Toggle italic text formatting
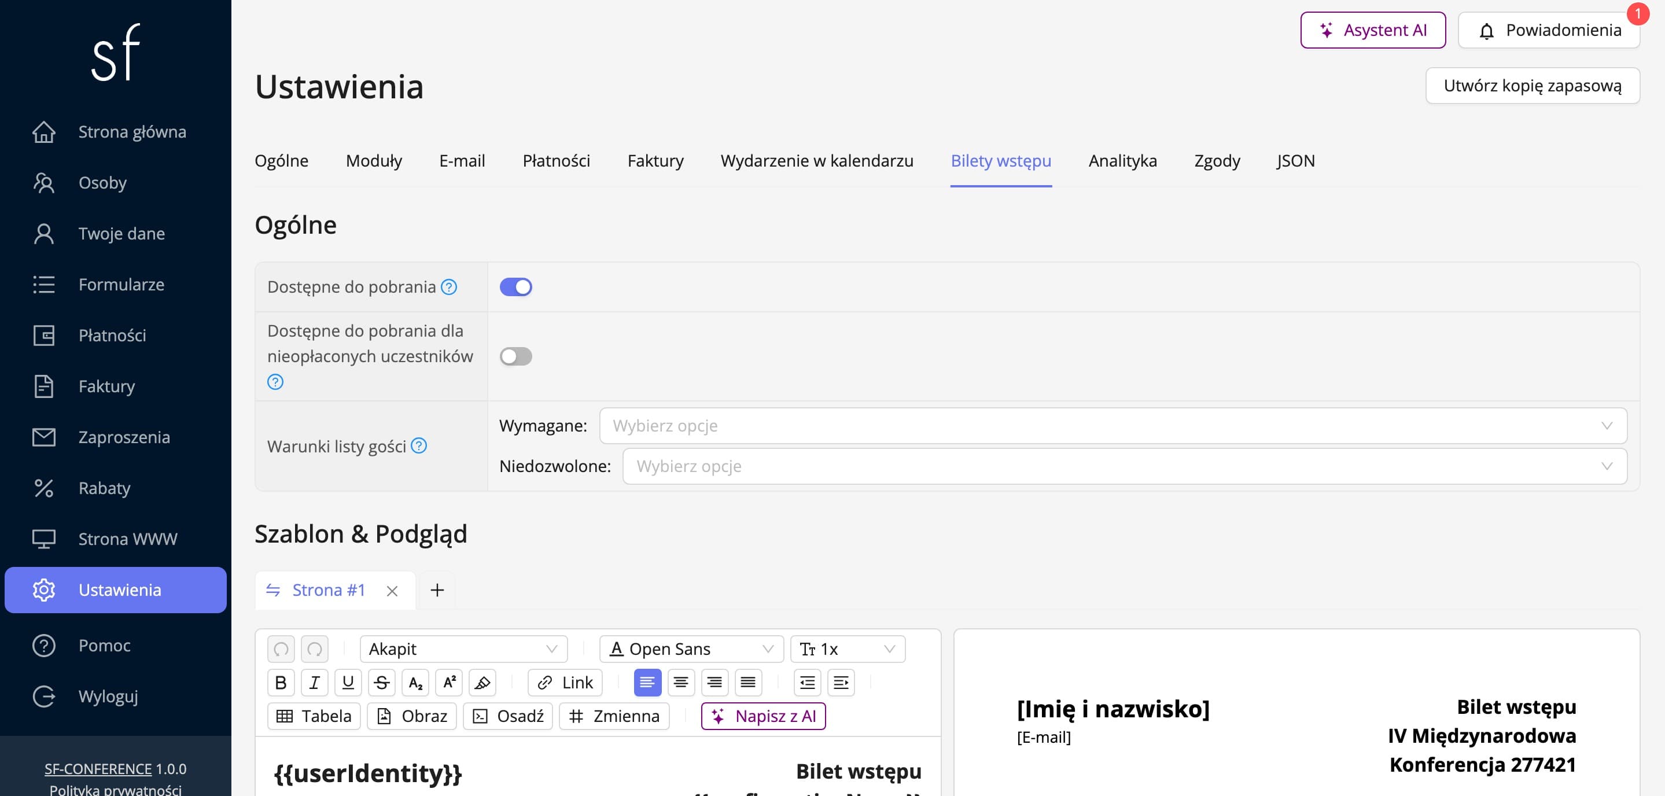This screenshot has height=796, width=1665. pyautogui.click(x=314, y=682)
